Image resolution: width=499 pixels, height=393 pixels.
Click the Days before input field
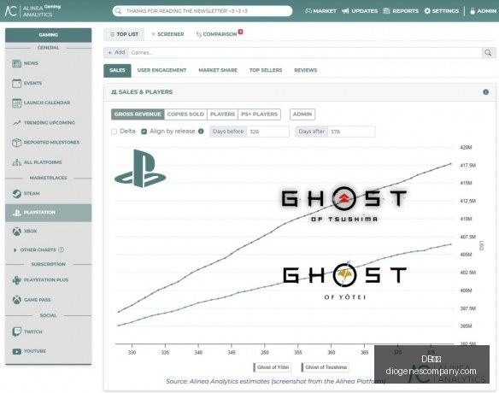coord(268,132)
